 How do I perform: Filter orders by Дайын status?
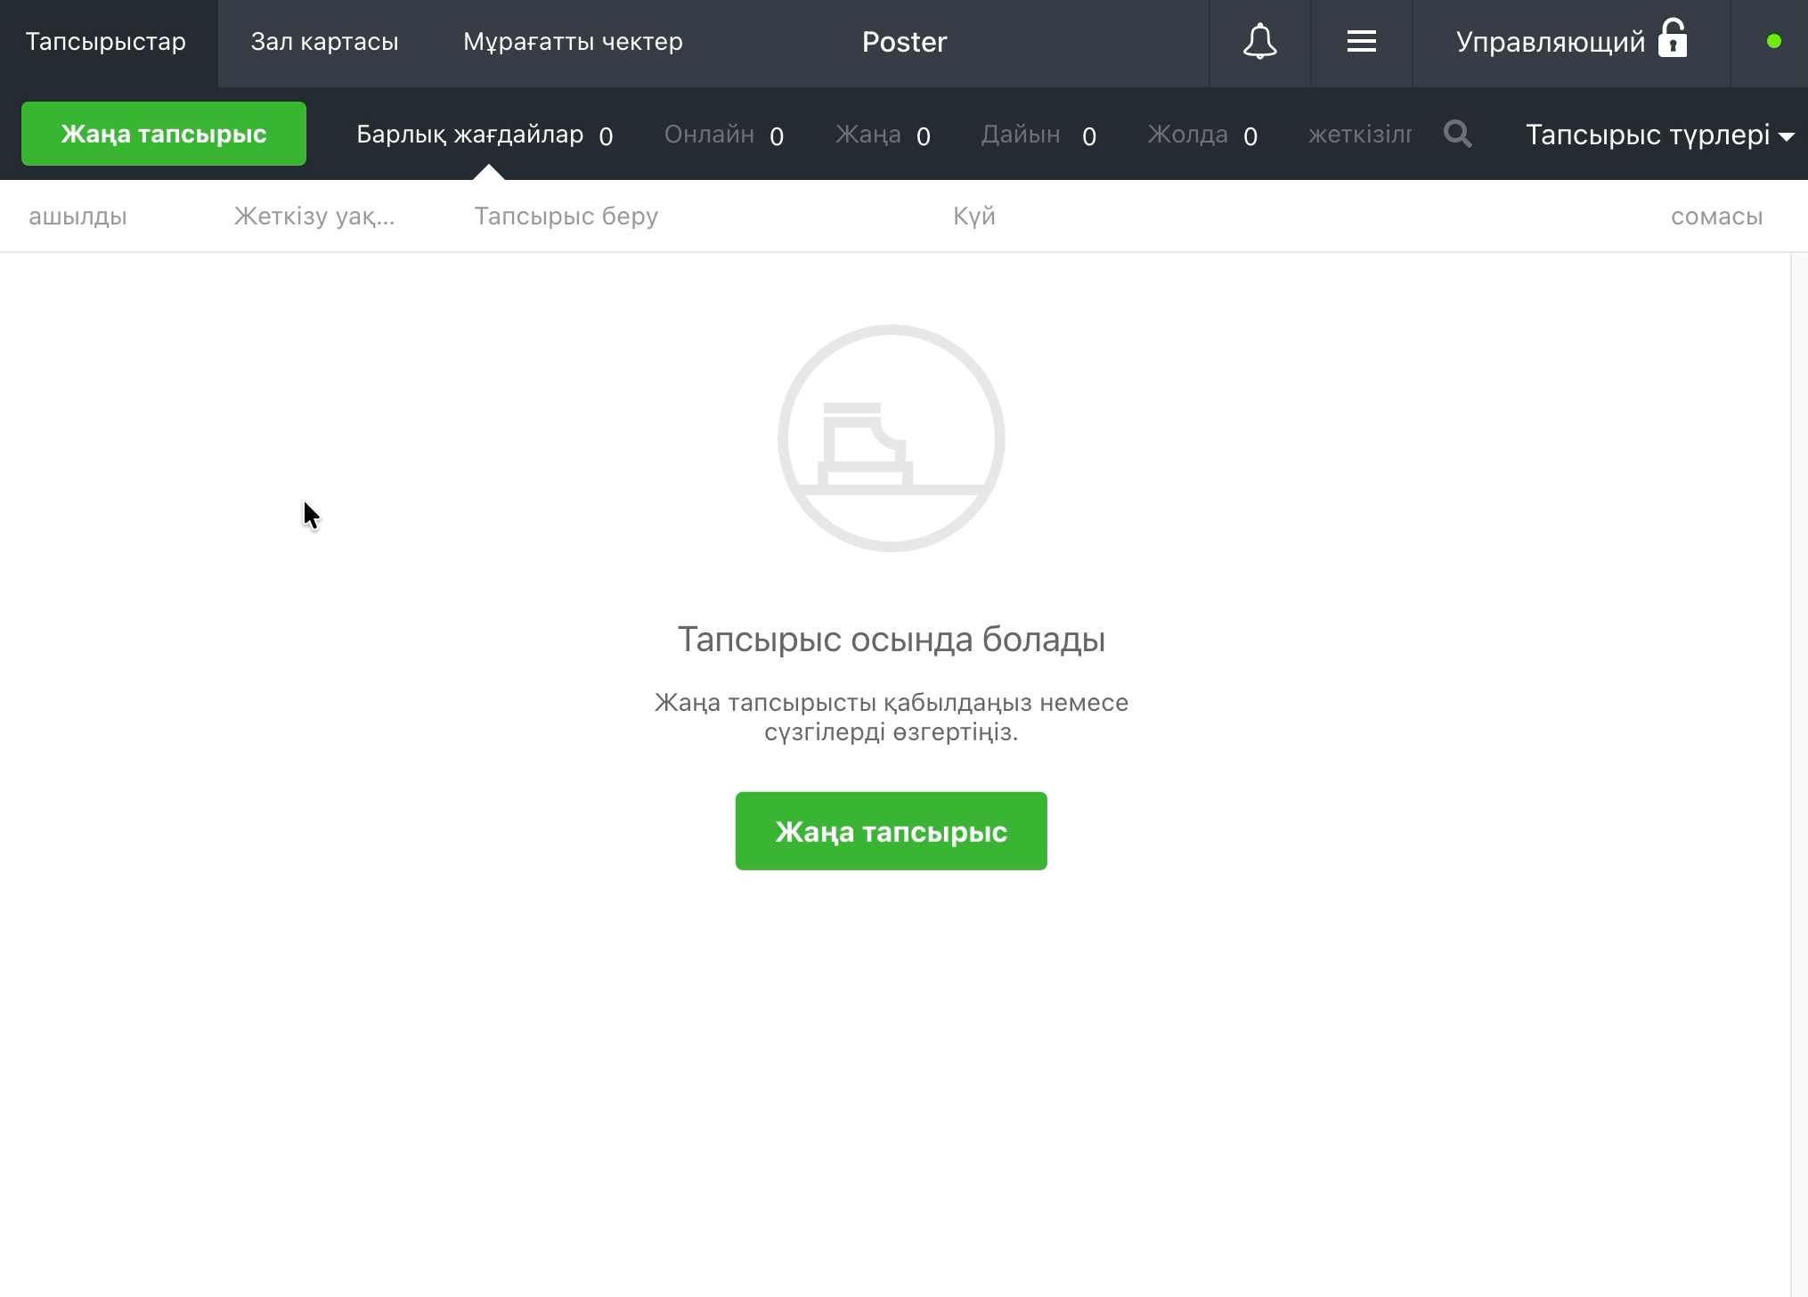tap(1038, 135)
